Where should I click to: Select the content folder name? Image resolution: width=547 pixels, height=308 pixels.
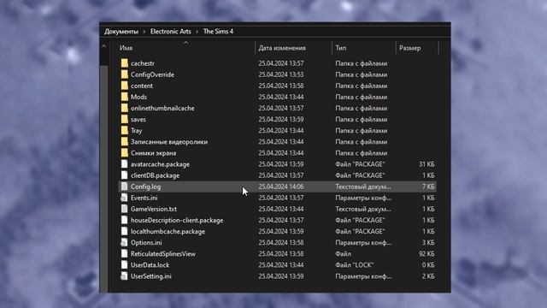pyautogui.click(x=142, y=86)
